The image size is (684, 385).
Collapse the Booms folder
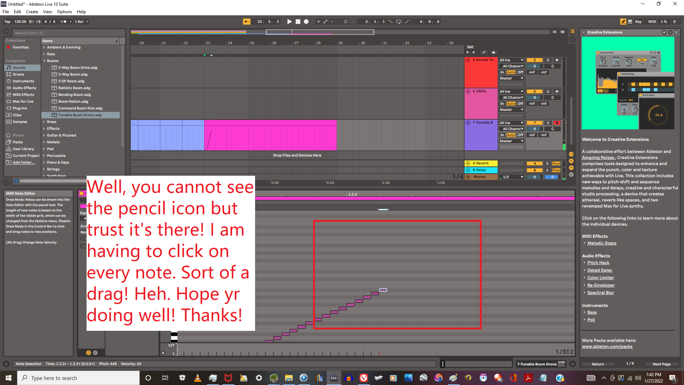[x=44, y=61]
